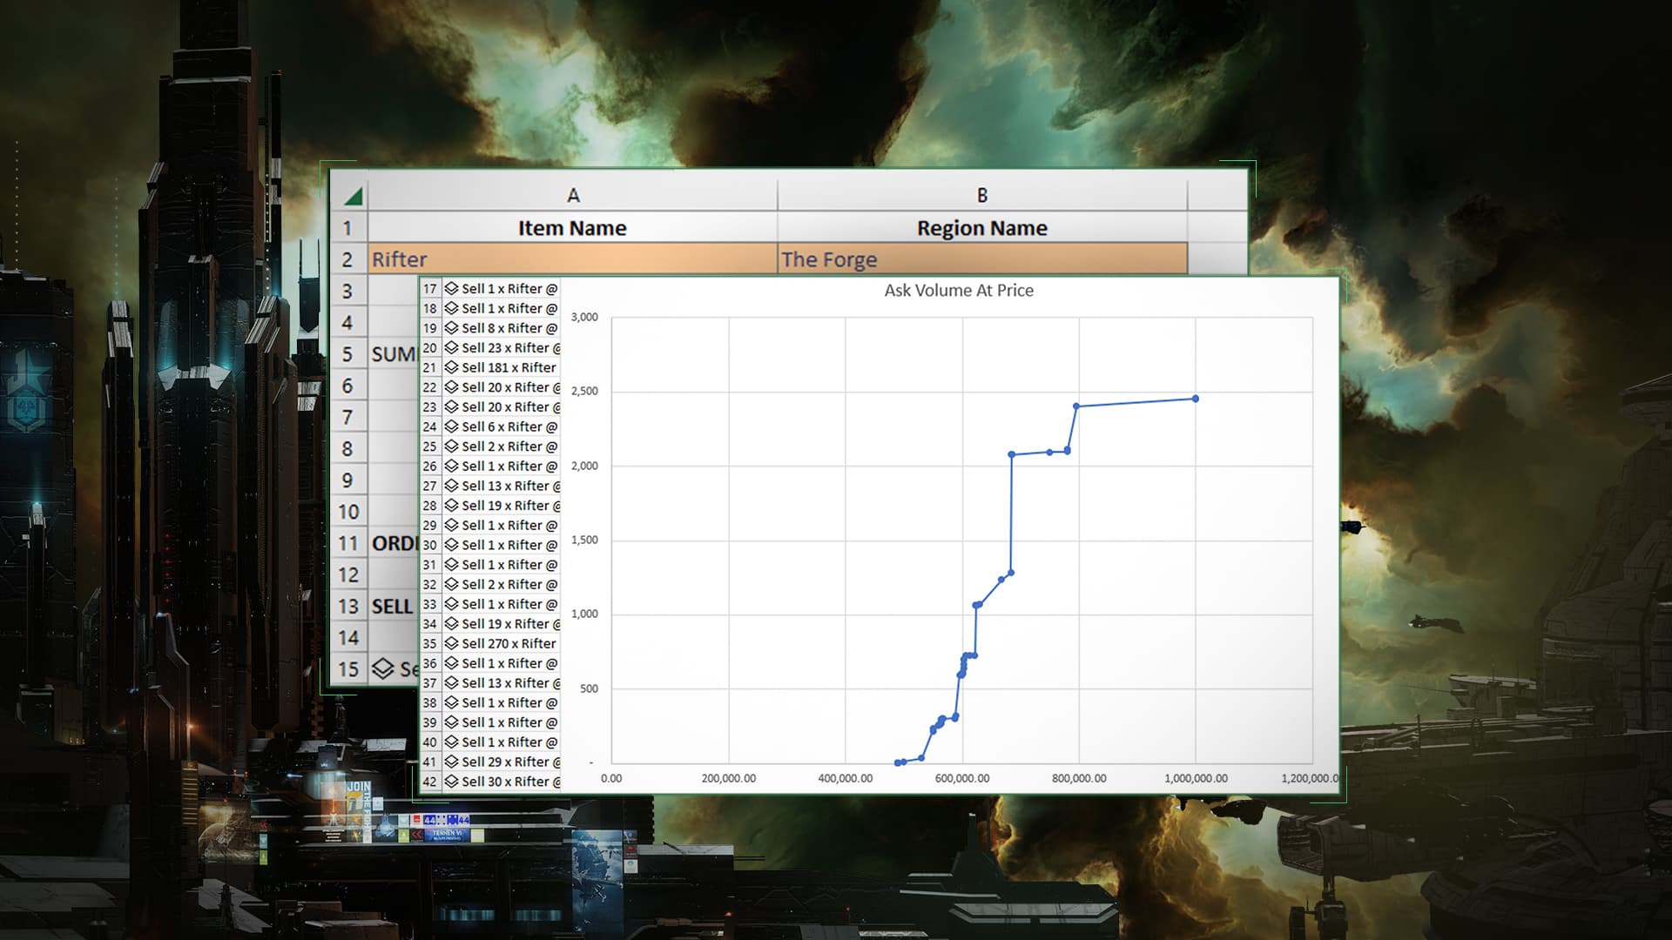Click the layers icon in row 18
The image size is (1672, 940).
451,308
